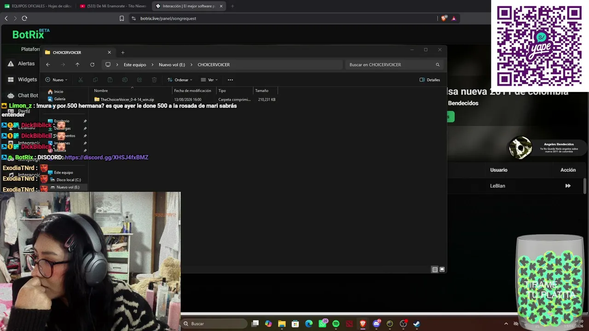Click the Windows taskbar Buscar search box
Screen dimensions: 589x331
click(214, 324)
